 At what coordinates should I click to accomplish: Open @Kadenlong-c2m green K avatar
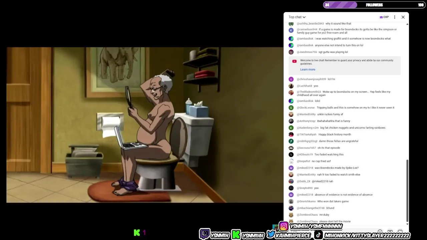click(291, 128)
